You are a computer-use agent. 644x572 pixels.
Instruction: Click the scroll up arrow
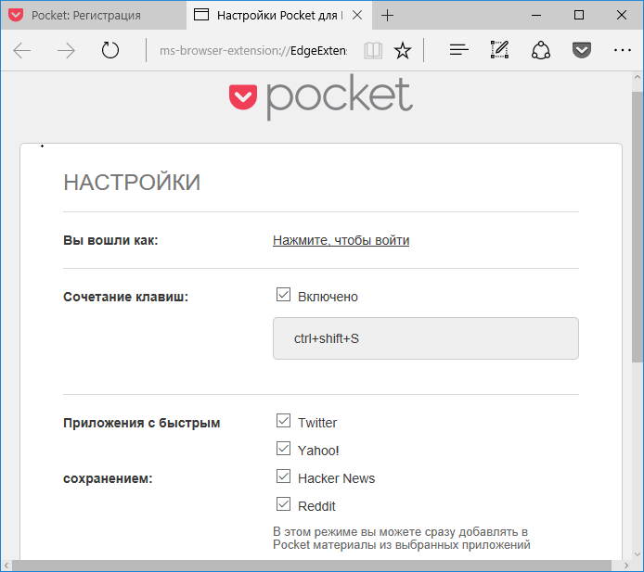pyautogui.click(x=638, y=77)
